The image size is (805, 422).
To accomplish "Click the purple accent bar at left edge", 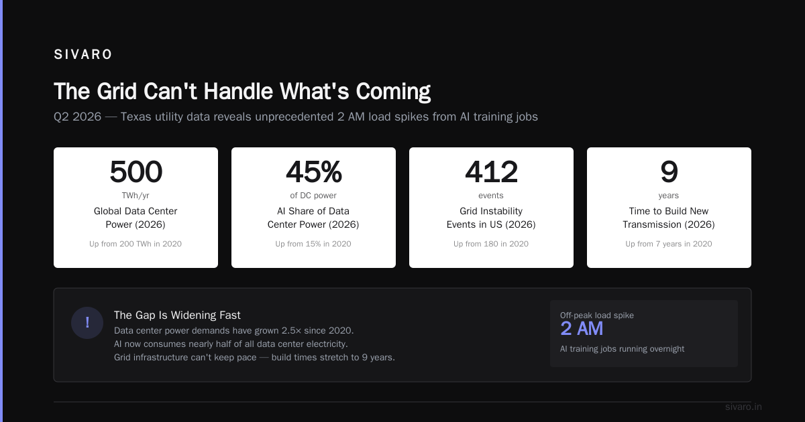I will (x=1, y=211).
